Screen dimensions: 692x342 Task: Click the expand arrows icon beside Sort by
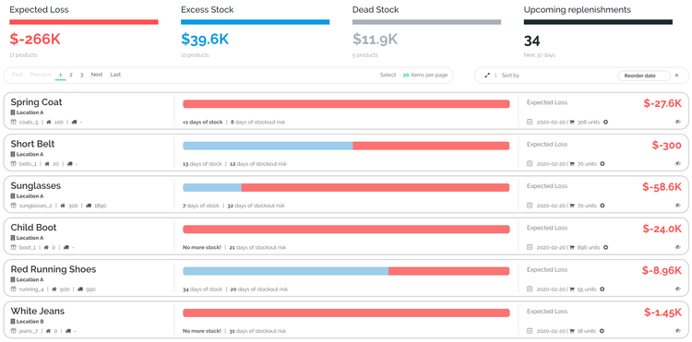[487, 76]
